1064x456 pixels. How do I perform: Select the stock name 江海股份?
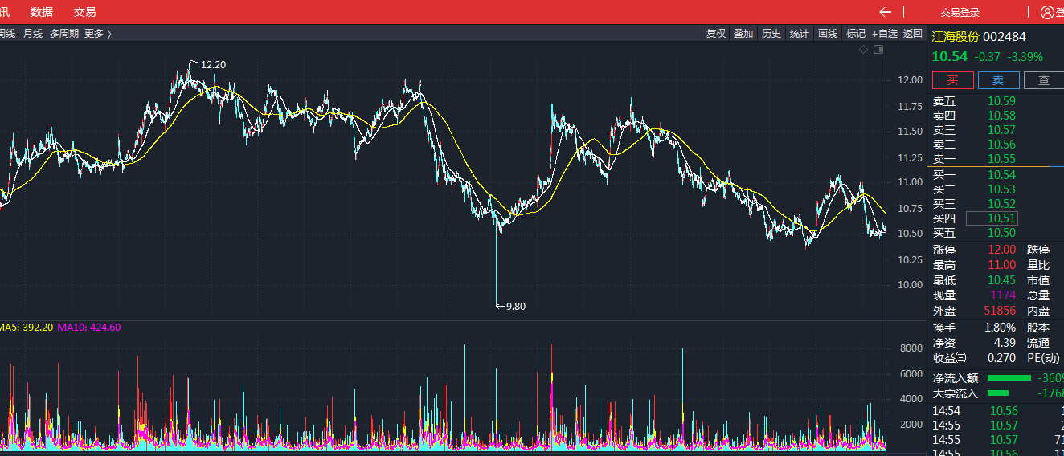(956, 37)
